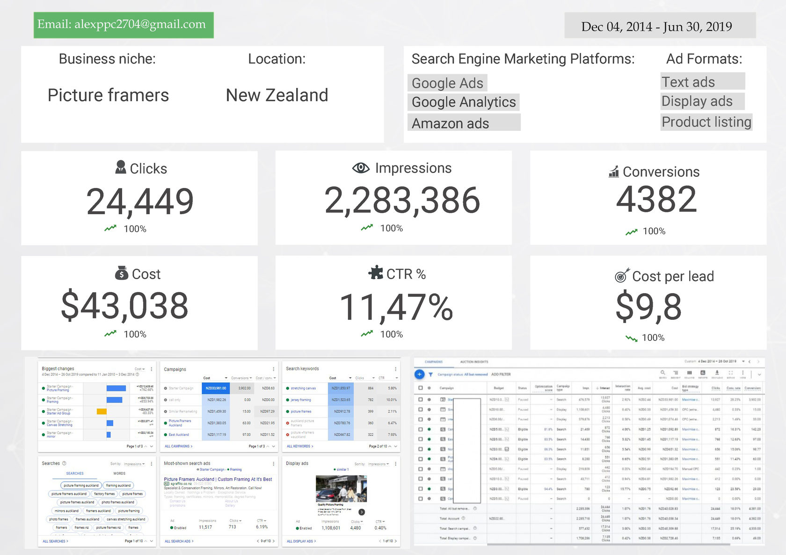Switch to the Words tab in Searches

pyautogui.click(x=119, y=474)
